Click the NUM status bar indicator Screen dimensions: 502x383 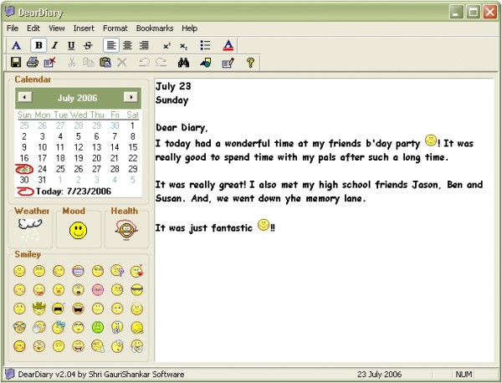pyautogui.click(x=464, y=375)
